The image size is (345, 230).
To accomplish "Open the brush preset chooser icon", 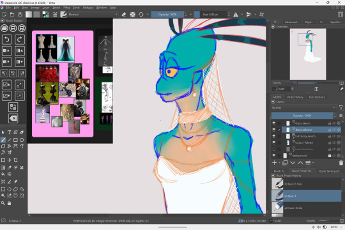I will (x=63, y=15).
